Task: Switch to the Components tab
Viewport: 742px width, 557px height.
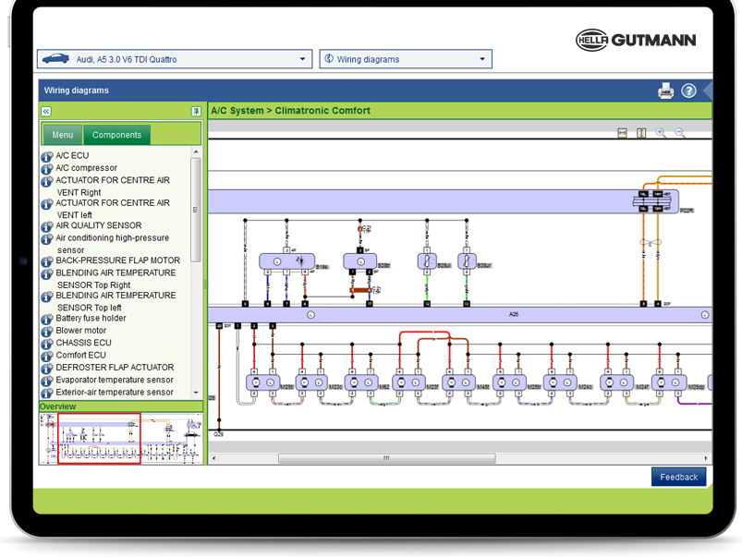Action: [x=116, y=135]
